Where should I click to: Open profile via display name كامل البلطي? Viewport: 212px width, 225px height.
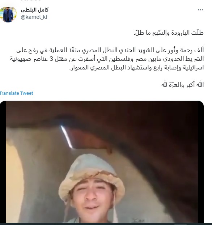(35, 10)
